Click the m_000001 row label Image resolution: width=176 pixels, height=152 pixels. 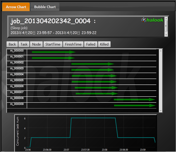click(17, 56)
